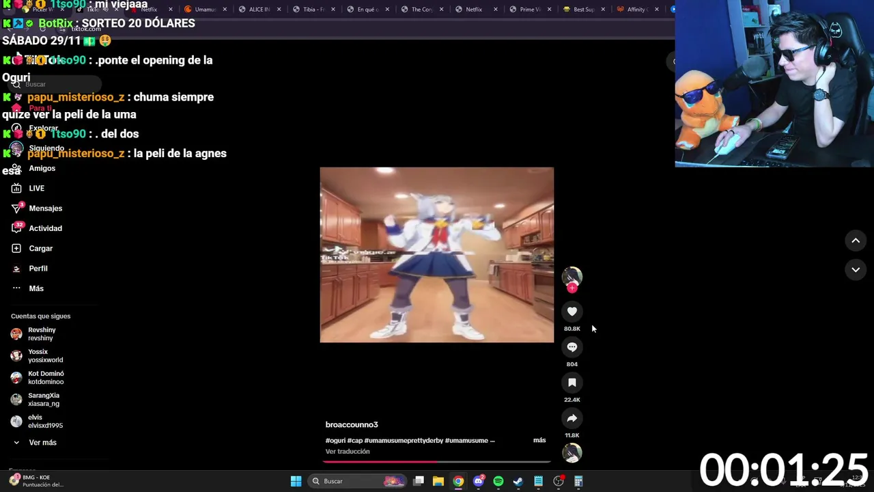Click the Windows taskbar Buscar search box

[x=356, y=481]
